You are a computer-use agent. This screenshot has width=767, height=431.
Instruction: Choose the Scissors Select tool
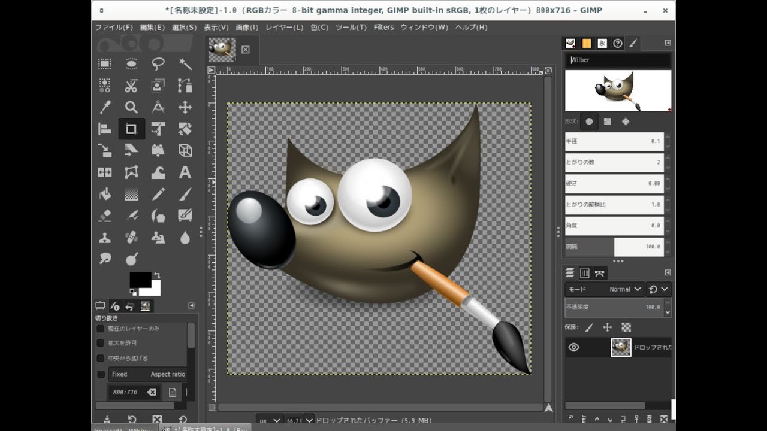coord(131,86)
